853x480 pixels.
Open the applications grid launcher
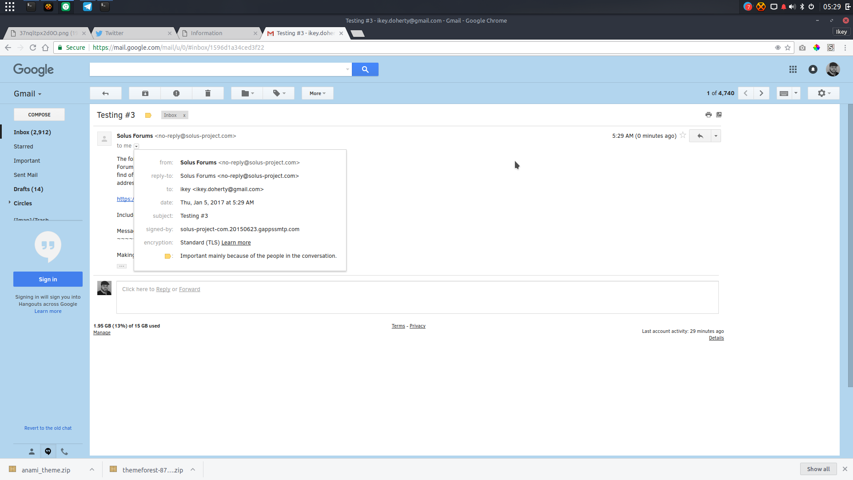point(10,7)
